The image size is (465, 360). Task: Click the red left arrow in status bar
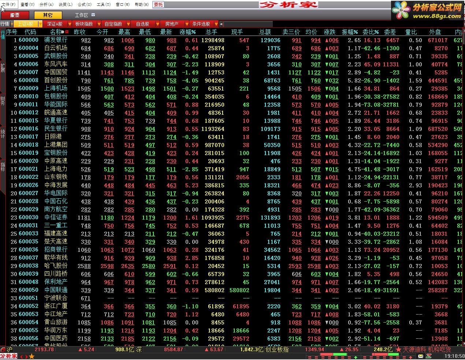click(21, 356)
